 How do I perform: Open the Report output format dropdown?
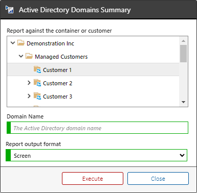(x=97, y=155)
